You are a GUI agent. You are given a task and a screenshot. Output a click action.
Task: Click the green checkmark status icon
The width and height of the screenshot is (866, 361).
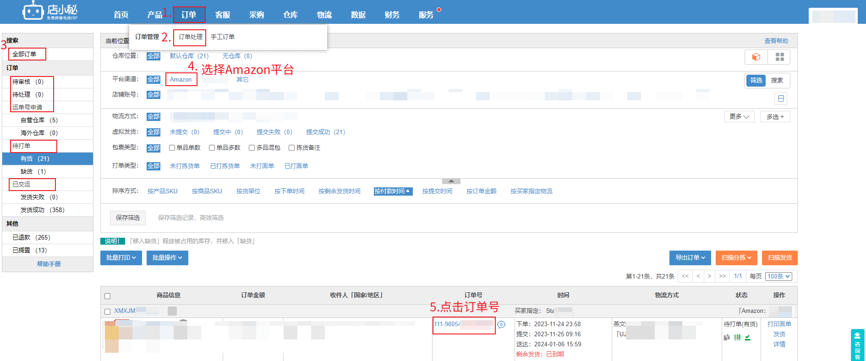coord(748,338)
